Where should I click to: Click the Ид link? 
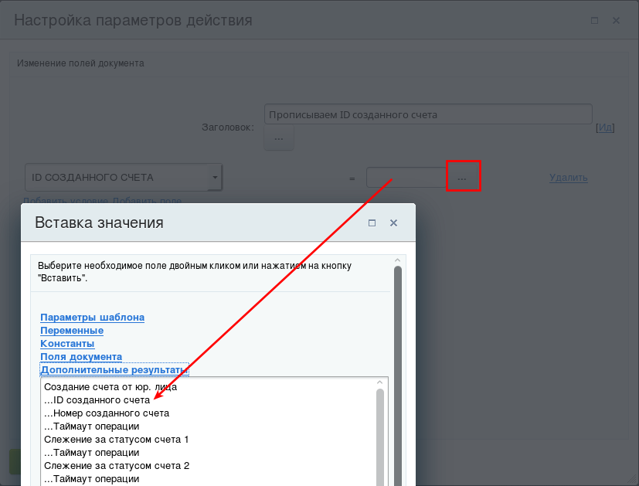coord(605,127)
